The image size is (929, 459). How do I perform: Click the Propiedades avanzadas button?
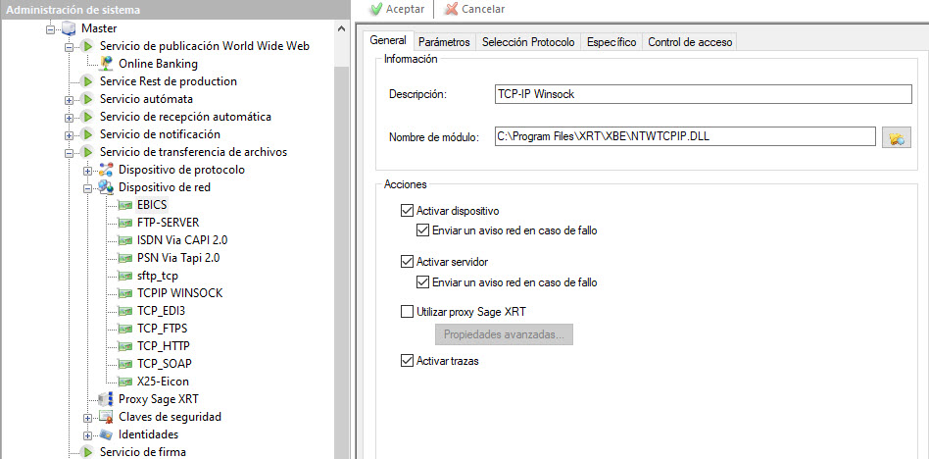[x=504, y=334]
